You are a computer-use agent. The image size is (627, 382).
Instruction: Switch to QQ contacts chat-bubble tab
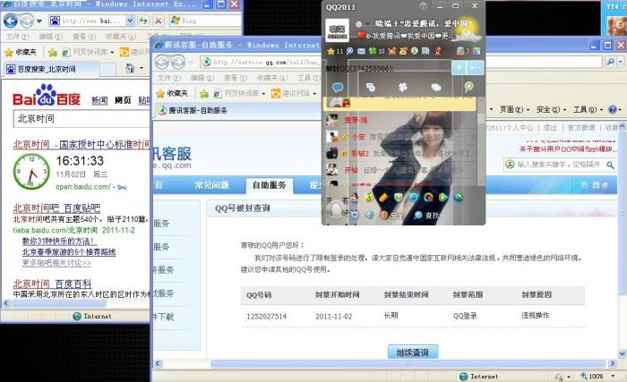pyautogui.click(x=338, y=87)
